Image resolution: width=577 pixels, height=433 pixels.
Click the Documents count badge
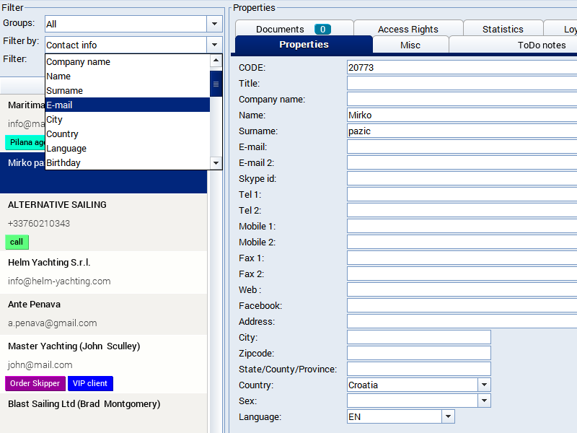pos(322,29)
